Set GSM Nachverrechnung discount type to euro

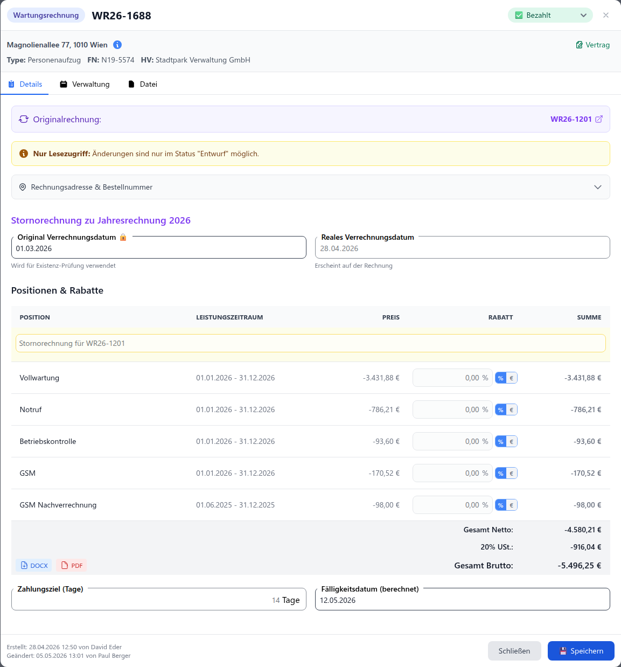coord(512,505)
